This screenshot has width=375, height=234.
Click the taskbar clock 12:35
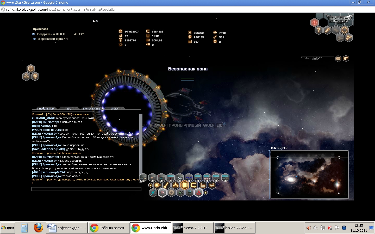(359, 225)
